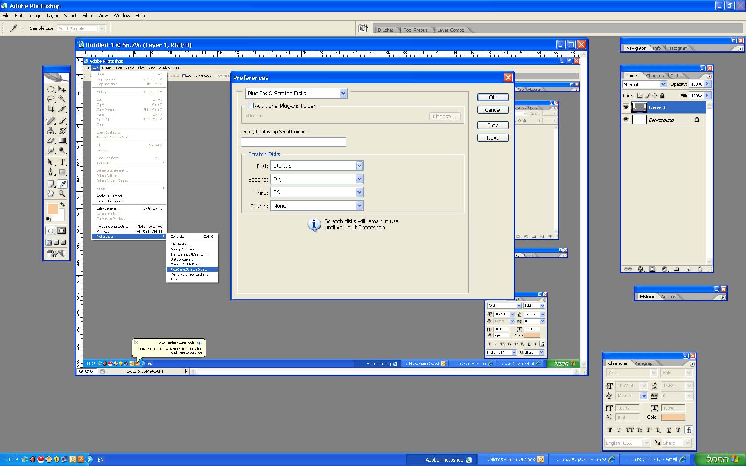The width and height of the screenshot is (746, 466).
Task: Toggle Lock image pixels brush icon
Action: pos(647,95)
